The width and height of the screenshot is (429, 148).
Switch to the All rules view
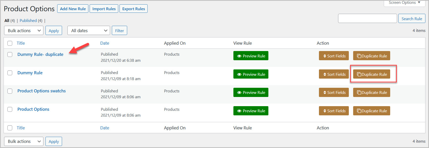tap(7, 21)
